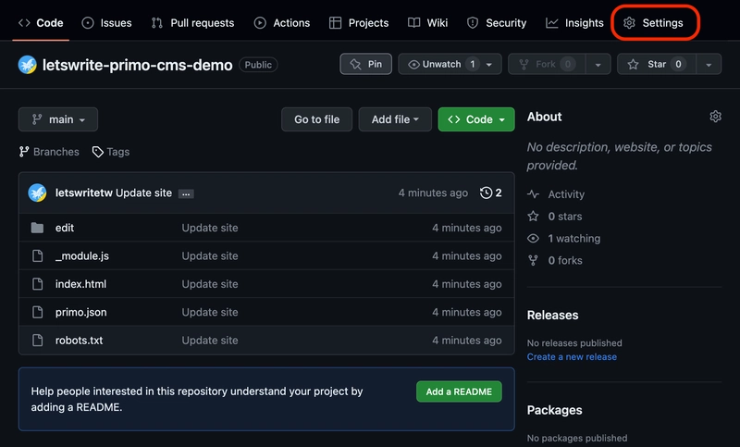
Task: View the Tags link
Action: pyautogui.click(x=111, y=152)
